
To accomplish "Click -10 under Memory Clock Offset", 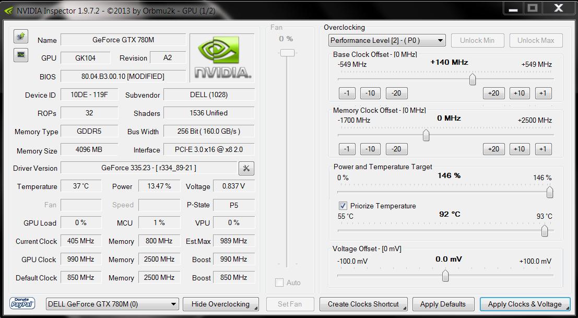I will [370, 149].
